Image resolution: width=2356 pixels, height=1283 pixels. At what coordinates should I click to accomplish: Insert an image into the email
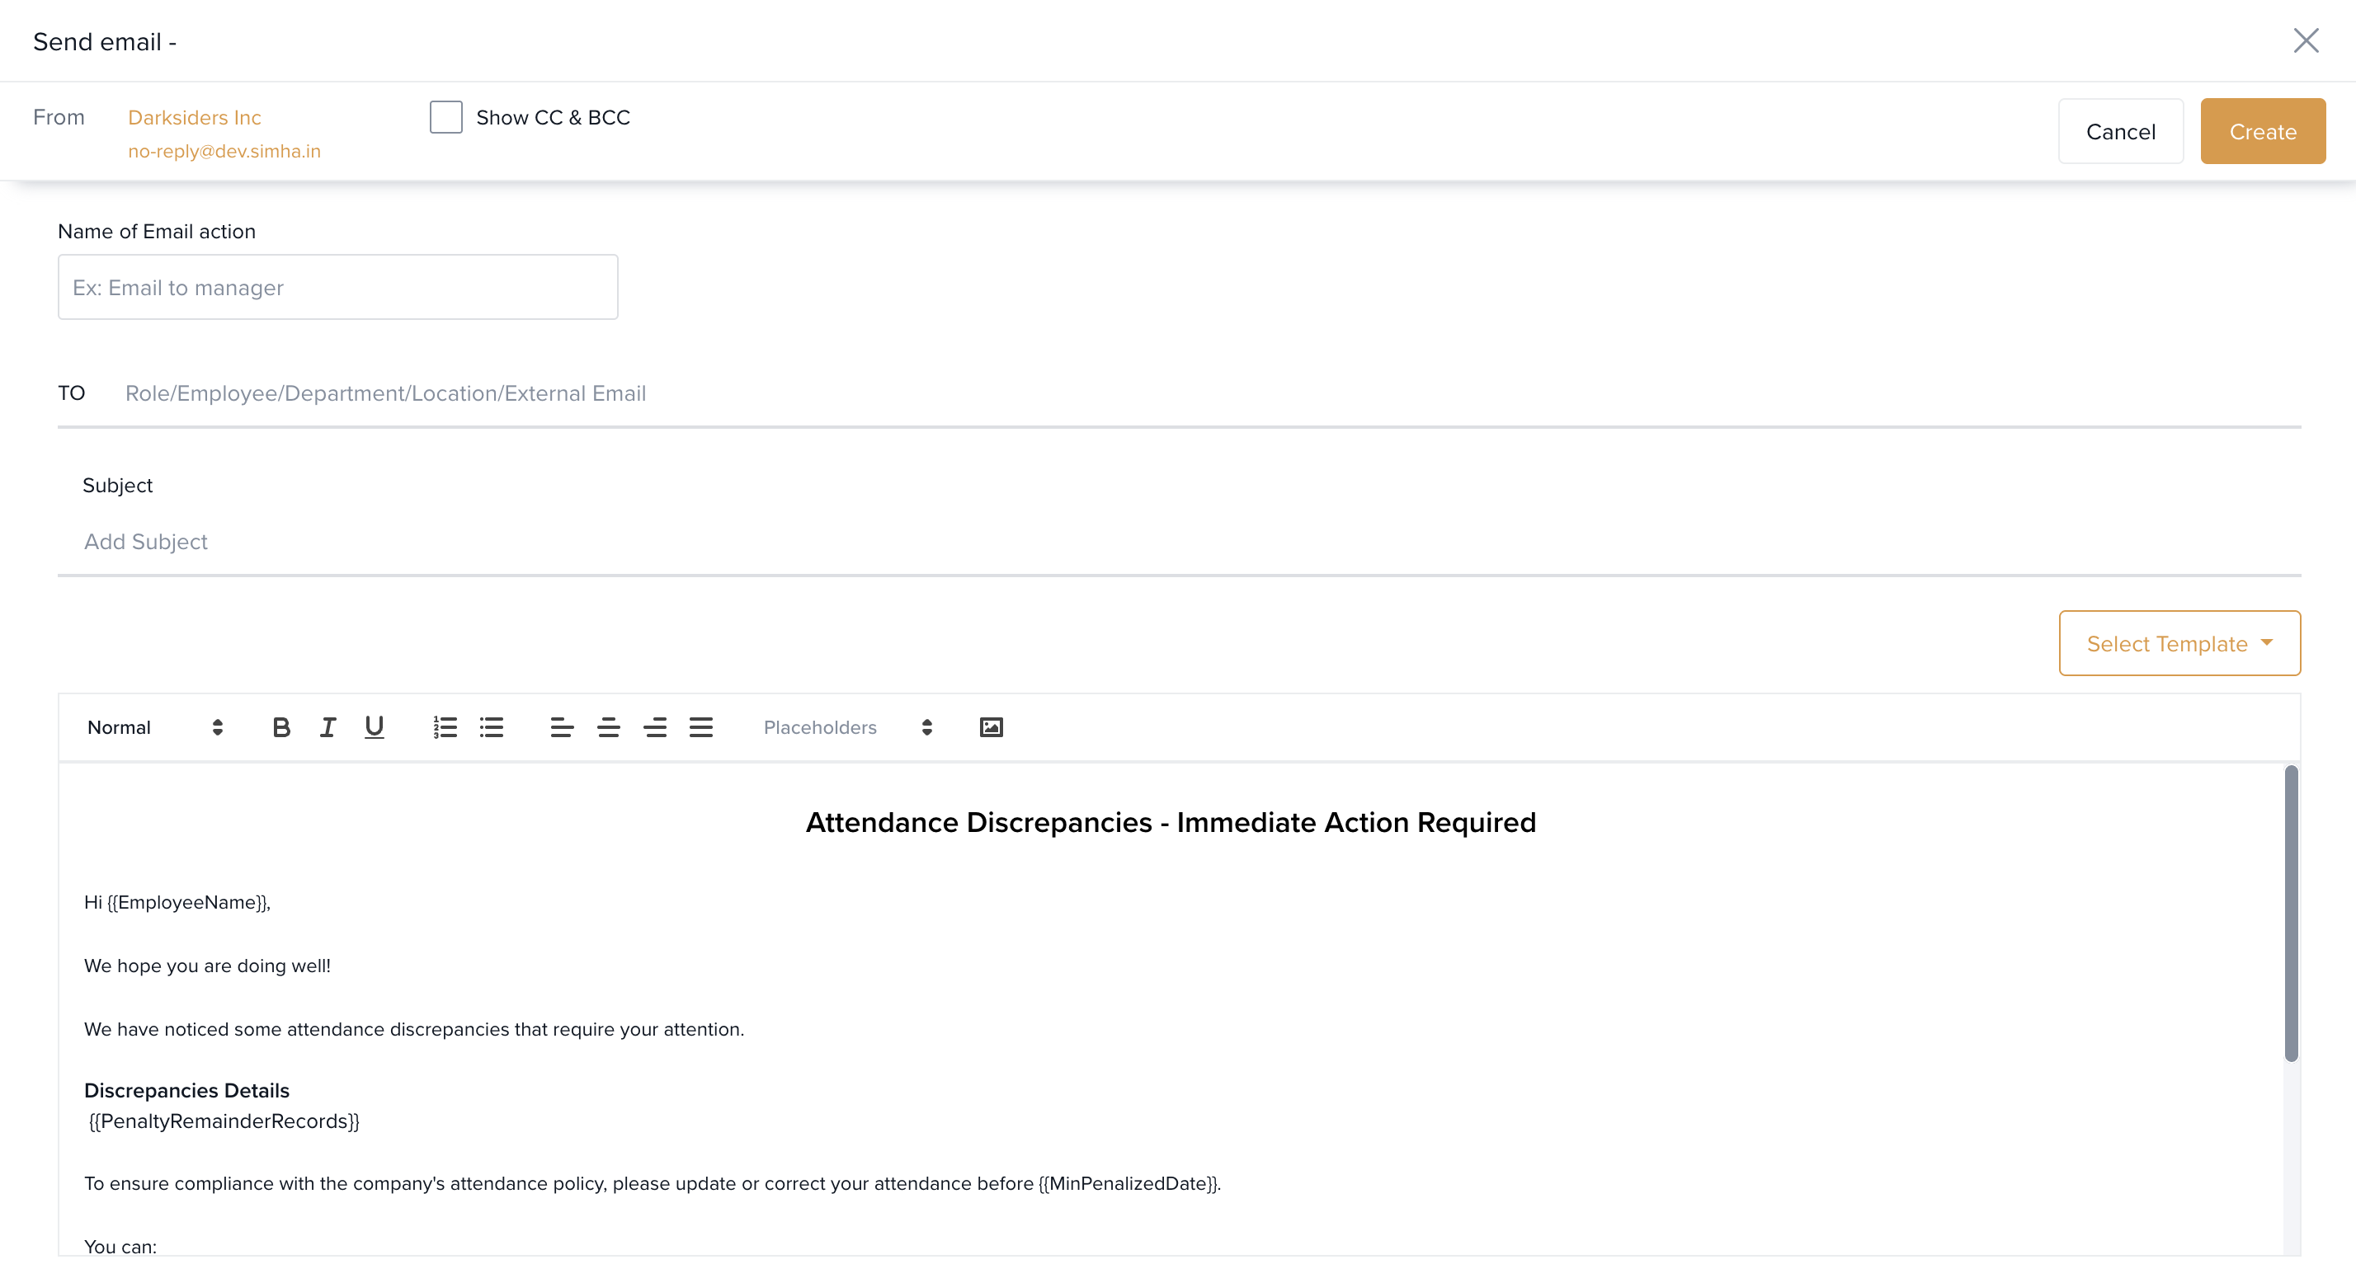[x=992, y=727]
